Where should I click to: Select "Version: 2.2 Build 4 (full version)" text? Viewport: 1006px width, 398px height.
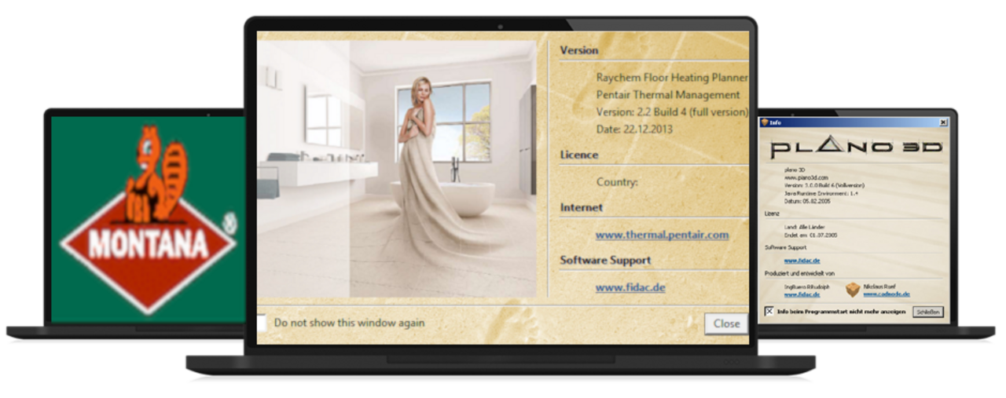672,111
